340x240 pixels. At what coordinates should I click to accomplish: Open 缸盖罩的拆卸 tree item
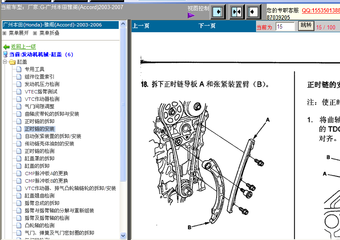(x=39, y=158)
